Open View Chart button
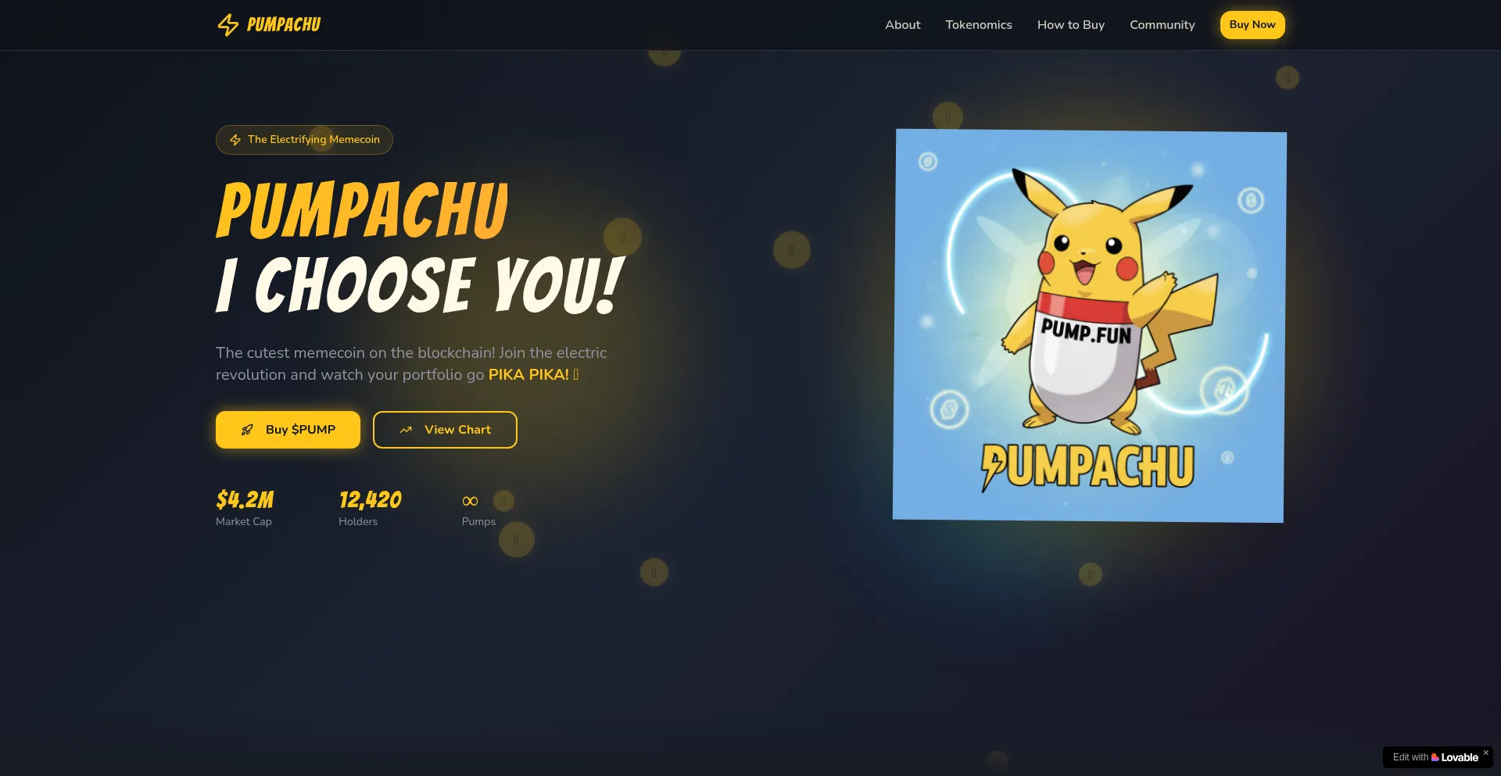Screen dimensions: 1501x776 pyautogui.click(x=445, y=430)
